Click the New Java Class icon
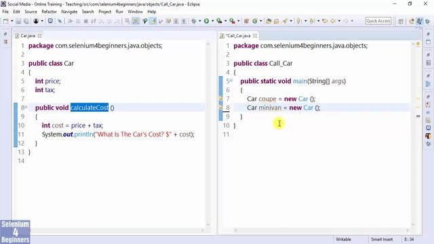Viewport: 434px width, 244px height. 255,21
